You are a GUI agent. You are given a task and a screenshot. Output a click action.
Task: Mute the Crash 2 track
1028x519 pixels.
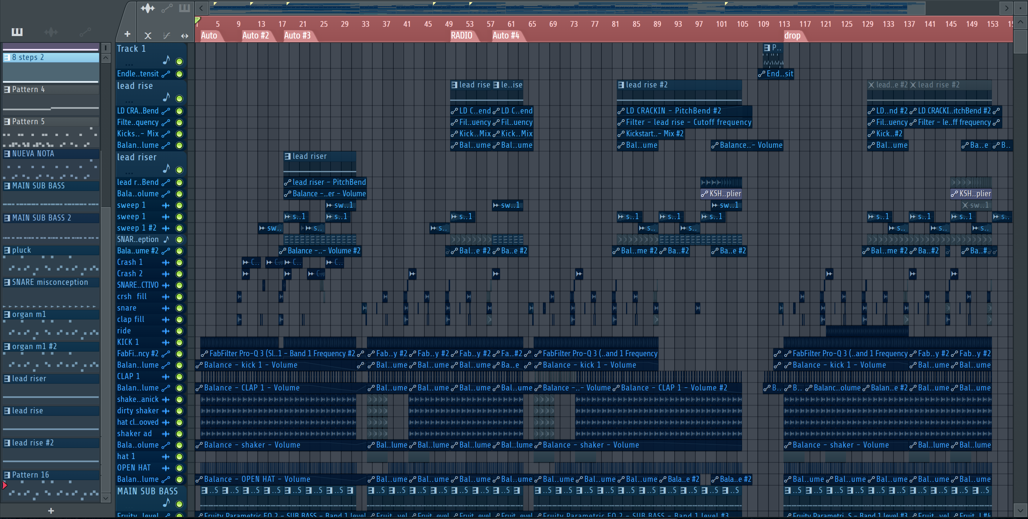coord(180,274)
